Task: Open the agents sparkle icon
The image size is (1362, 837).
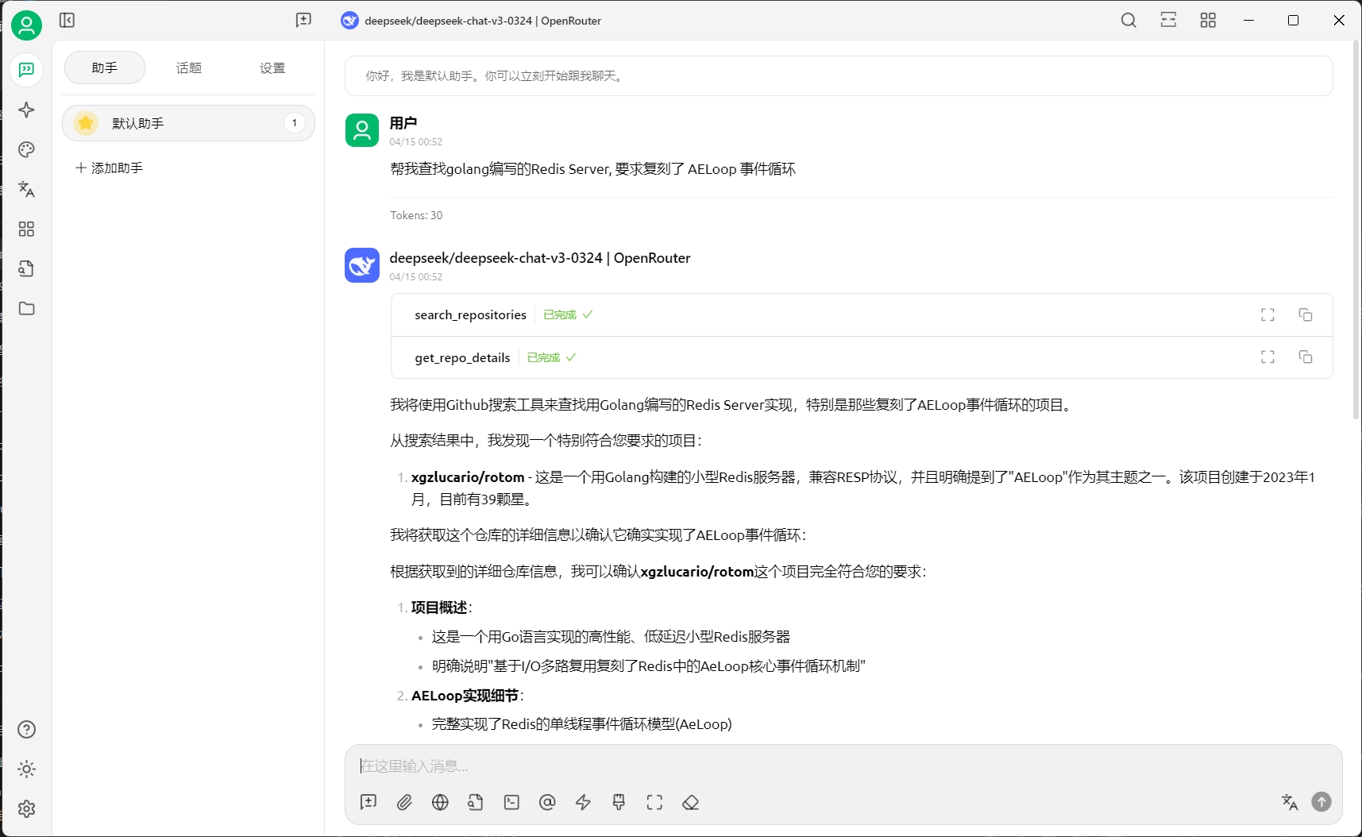Action: click(x=26, y=110)
